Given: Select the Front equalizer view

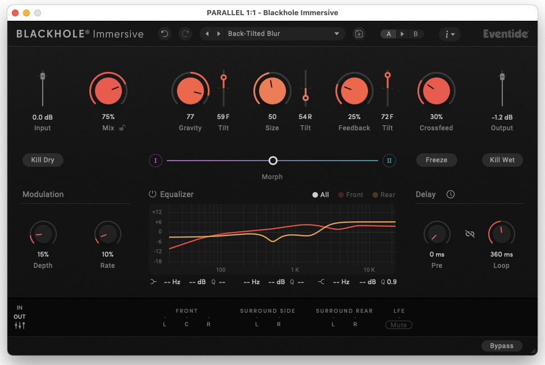Looking at the screenshot, I should coord(351,195).
